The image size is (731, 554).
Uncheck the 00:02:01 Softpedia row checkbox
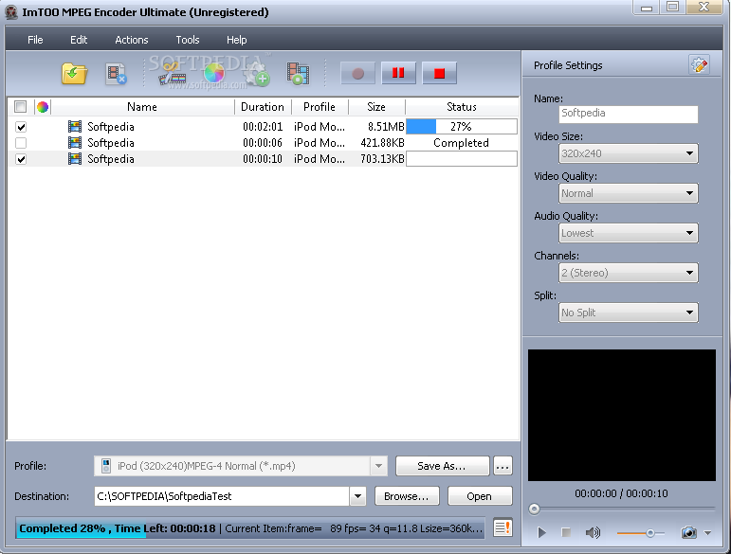click(21, 127)
